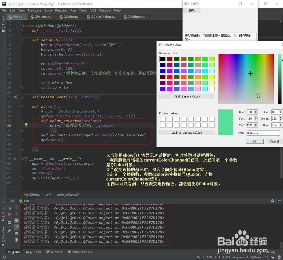Click first empty custom color slot
Viewport: 283px width, 260px height.
tap(163, 119)
